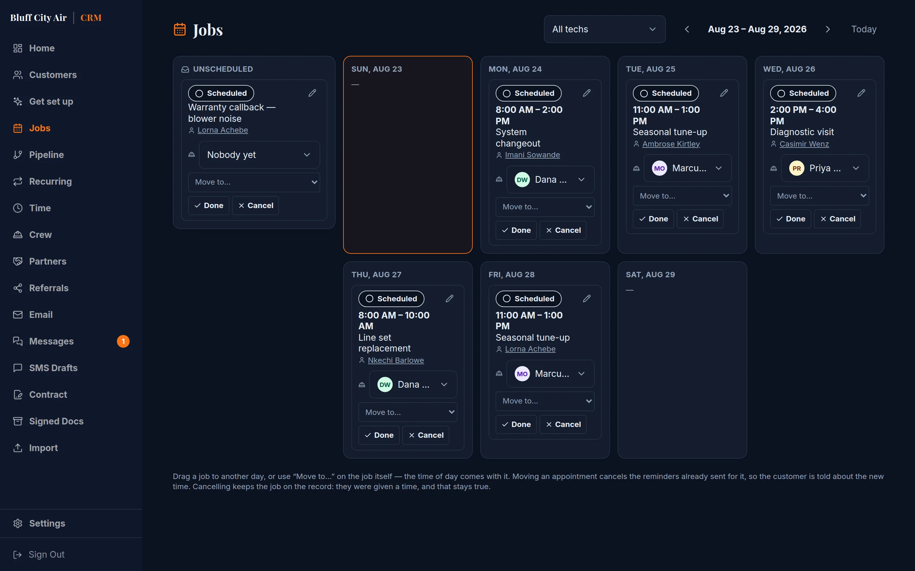
Task: Mark Diagnostic visit job Done
Action: pyautogui.click(x=790, y=219)
